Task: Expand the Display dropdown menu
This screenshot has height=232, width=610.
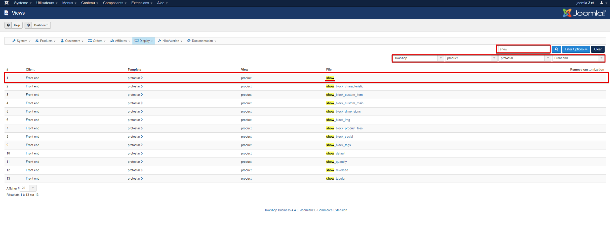Action: click(x=144, y=41)
